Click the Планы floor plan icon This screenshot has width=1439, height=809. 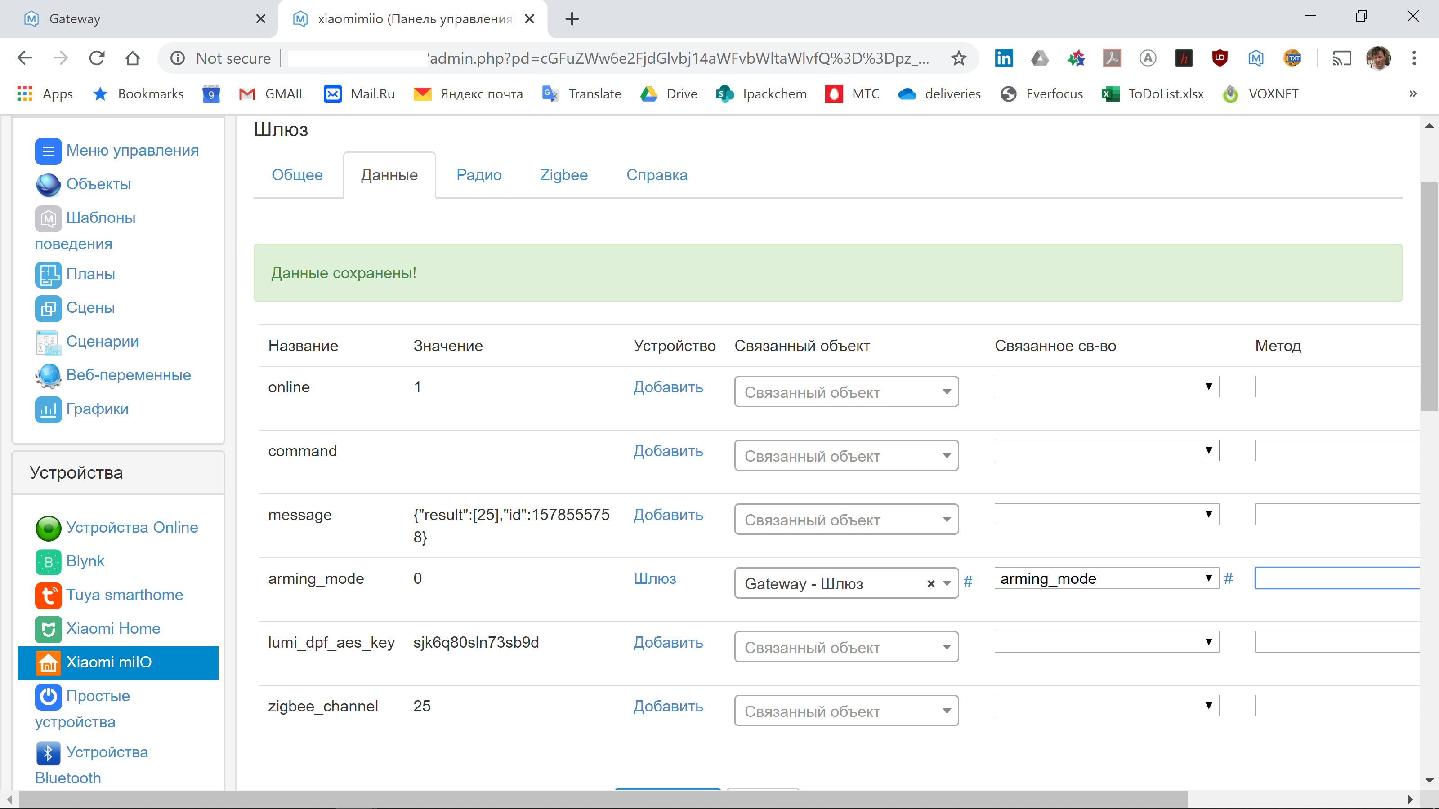tap(48, 274)
